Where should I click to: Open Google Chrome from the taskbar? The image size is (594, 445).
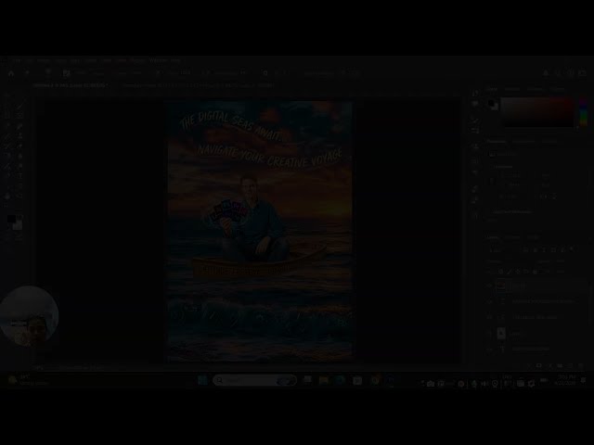375,380
